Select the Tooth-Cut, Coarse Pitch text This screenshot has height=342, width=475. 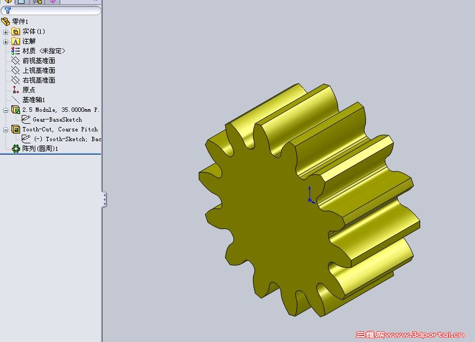(60, 129)
